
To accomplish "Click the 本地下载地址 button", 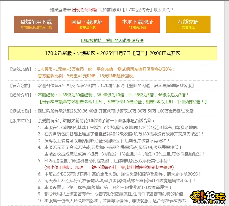I will pos(138,24).
